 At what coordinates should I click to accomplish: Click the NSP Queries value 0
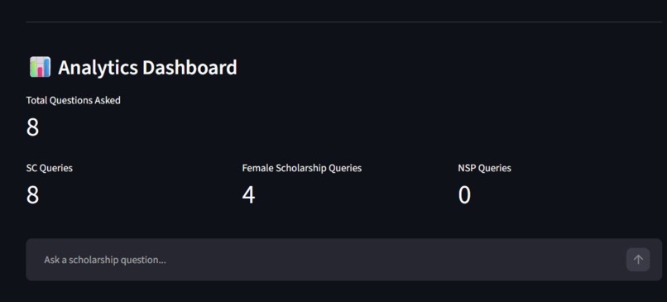click(464, 194)
